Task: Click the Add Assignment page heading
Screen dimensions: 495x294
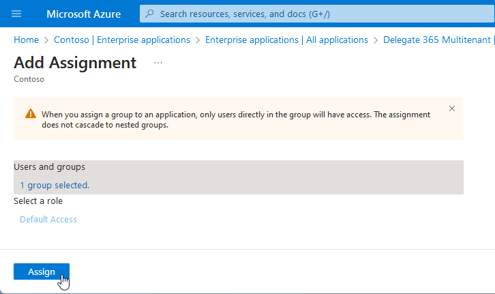Action: (75, 63)
